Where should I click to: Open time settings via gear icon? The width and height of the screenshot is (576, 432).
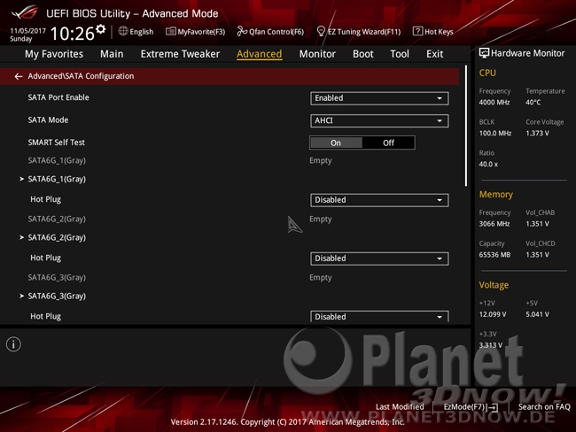(101, 29)
